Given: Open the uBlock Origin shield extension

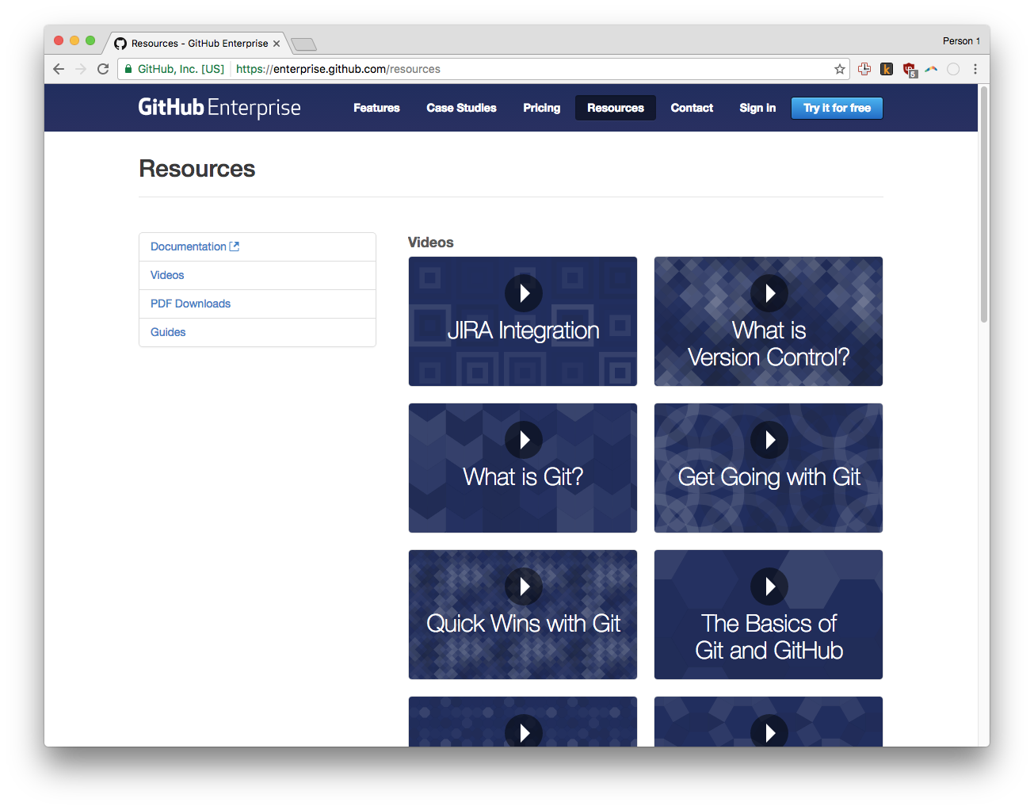Looking at the screenshot, I should [910, 70].
